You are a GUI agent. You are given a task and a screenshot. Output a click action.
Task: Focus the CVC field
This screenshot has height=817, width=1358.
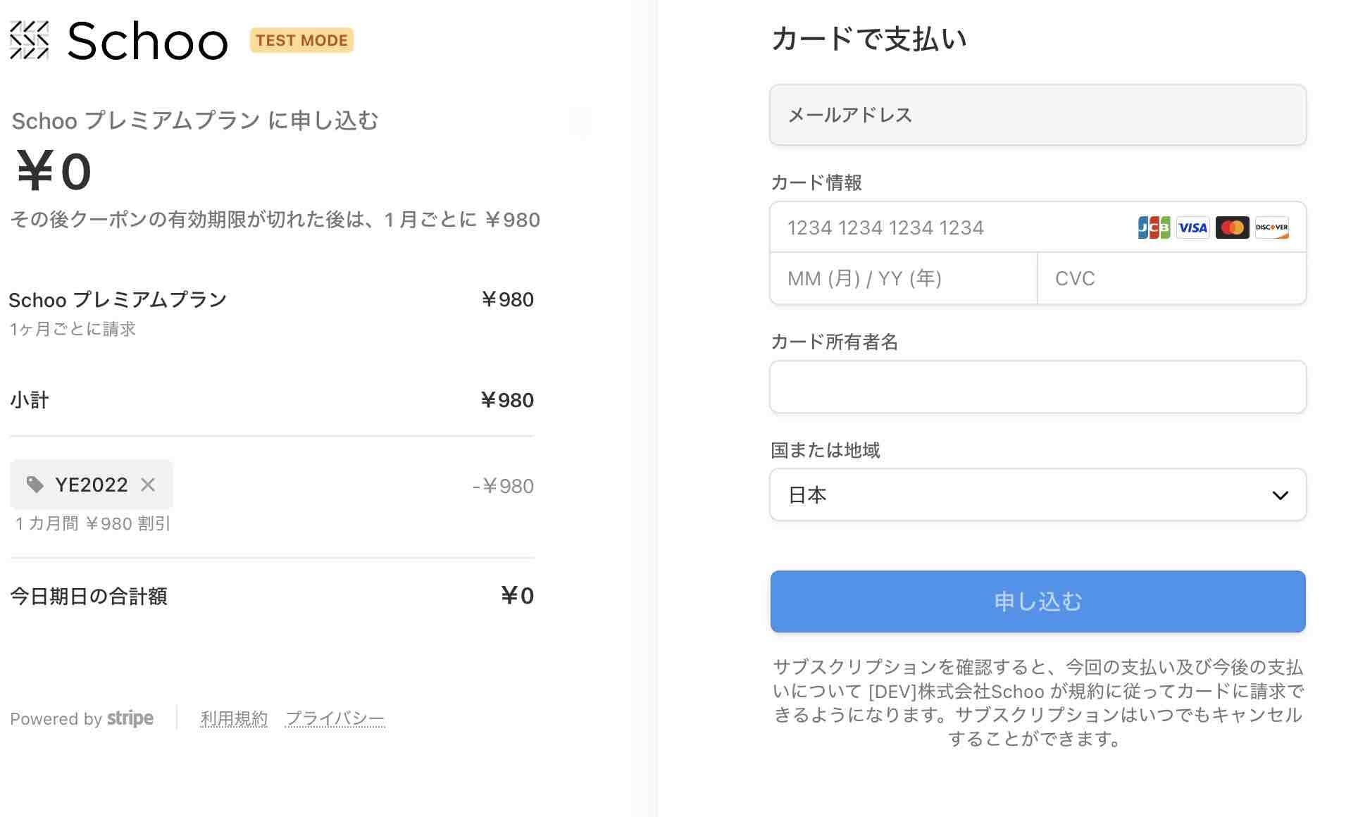(1171, 278)
